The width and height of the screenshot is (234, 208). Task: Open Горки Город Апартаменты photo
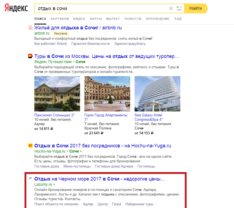pos(107,94)
